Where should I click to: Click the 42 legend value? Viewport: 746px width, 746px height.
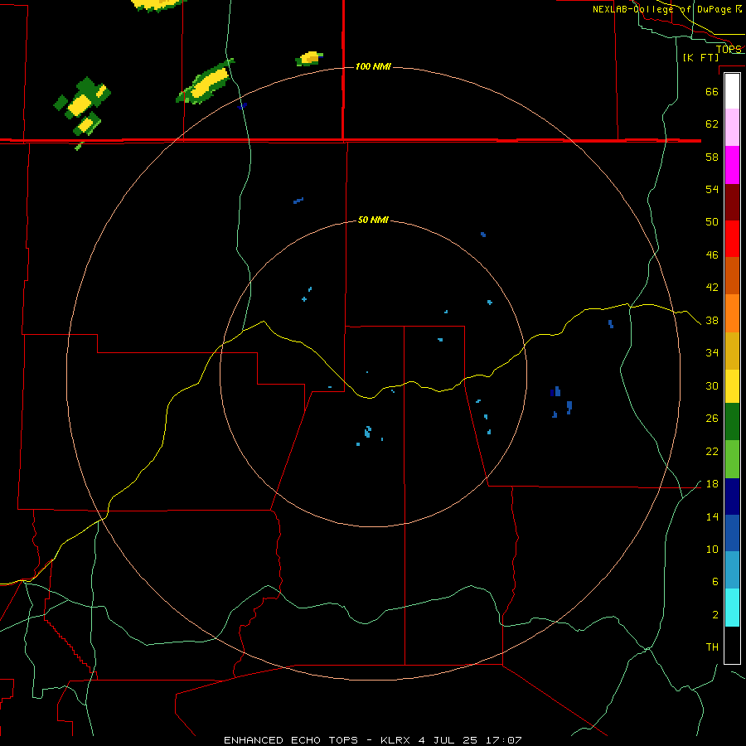click(x=712, y=288)
